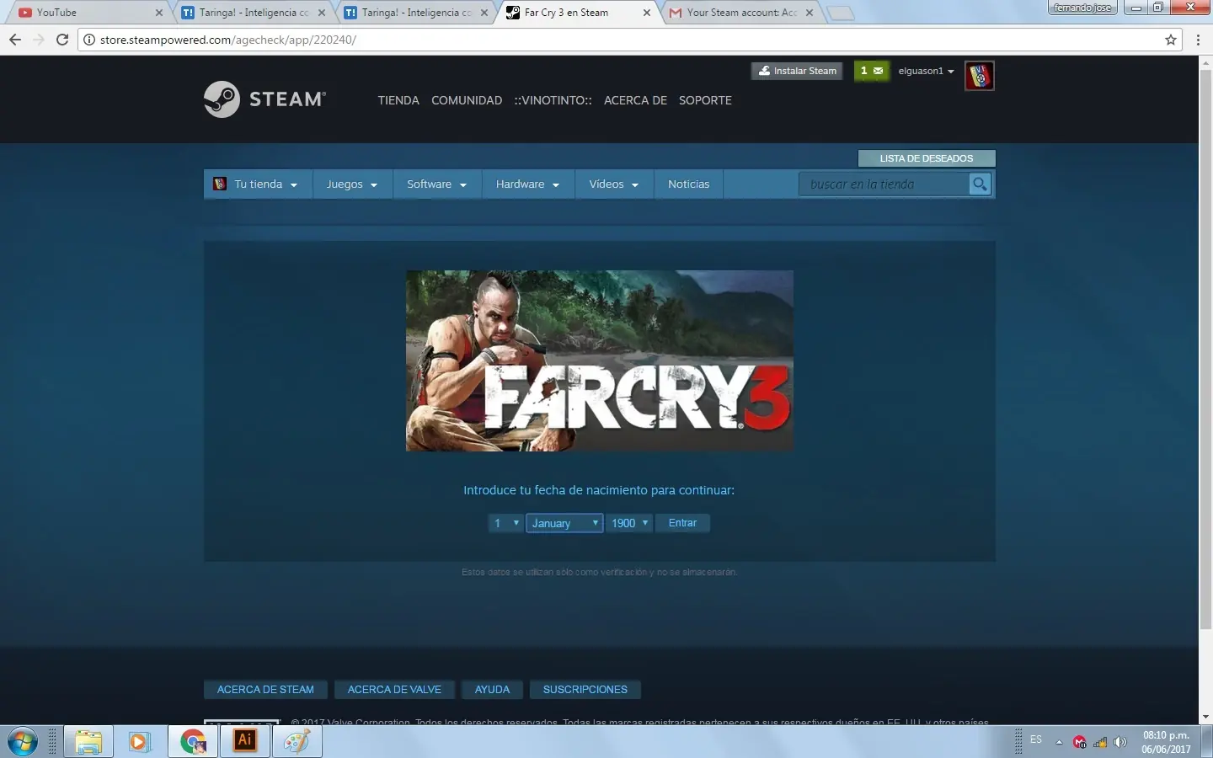Open the Windows Start menu
This screenshot has height=758, width=1213.
tap(22, 742)
